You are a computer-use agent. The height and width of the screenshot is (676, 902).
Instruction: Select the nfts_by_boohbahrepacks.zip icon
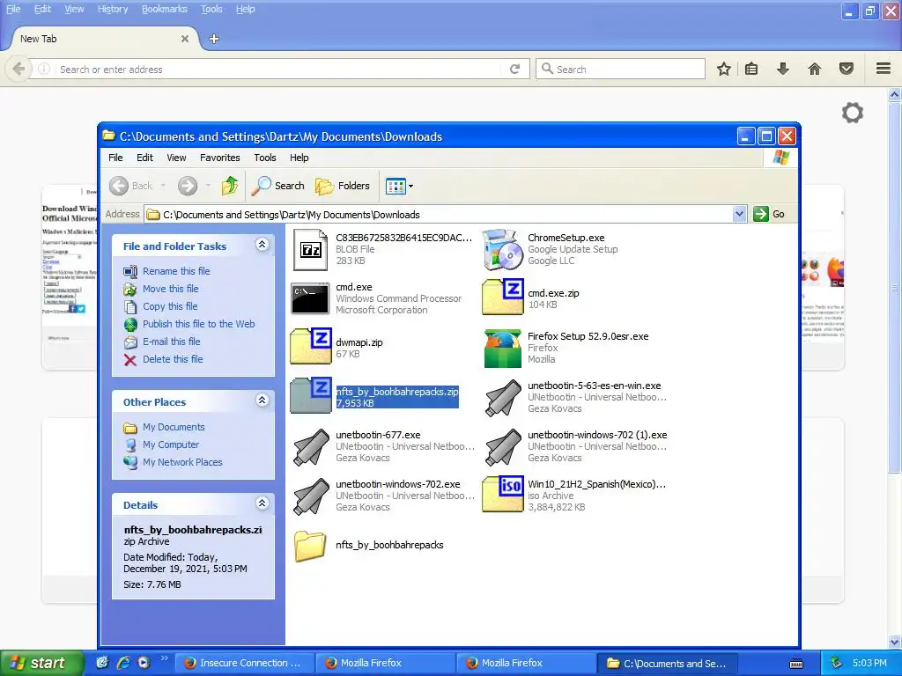point(311,396)
